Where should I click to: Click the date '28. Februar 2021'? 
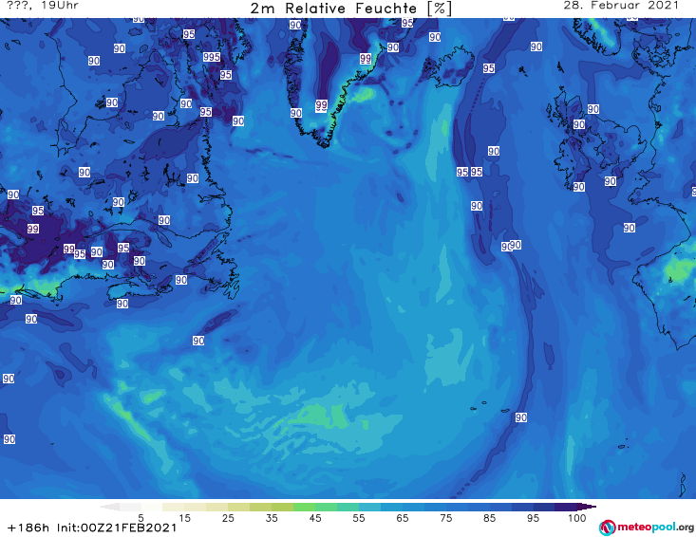pyautogui.click(x=621, y=6)
